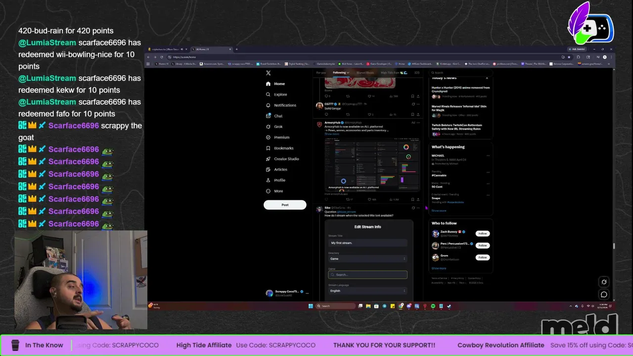Open the Sike post more options
633x356 pixels.
418,208
